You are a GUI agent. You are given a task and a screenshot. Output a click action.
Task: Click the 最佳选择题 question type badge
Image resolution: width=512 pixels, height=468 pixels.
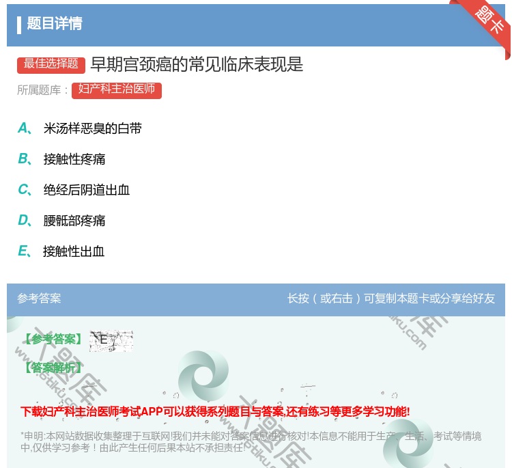click(x=51, y=64)
